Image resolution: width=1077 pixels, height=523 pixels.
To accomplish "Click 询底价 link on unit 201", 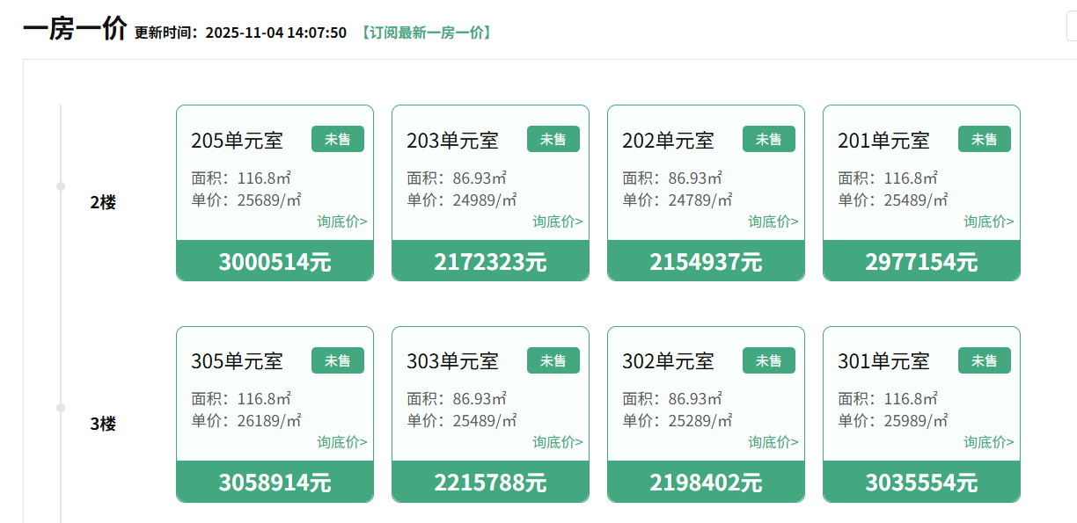I will (x=989, y=222).
